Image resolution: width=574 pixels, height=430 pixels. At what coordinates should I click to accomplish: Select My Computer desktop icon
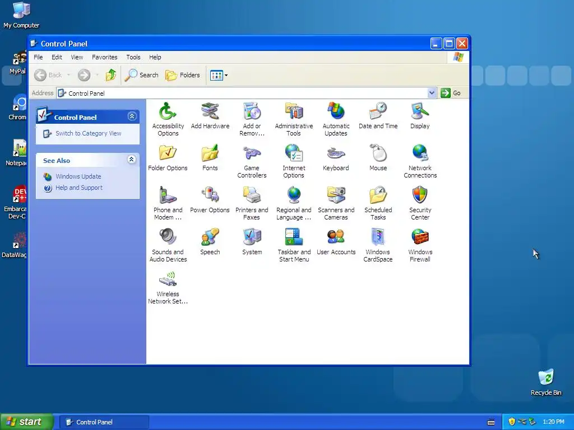click(21, 15)
